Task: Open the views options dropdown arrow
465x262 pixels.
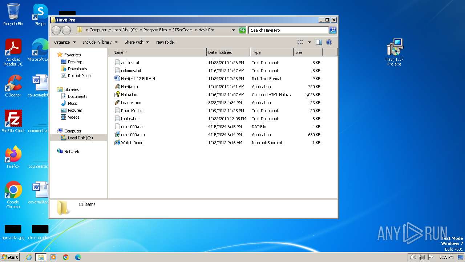Action: [x=309, y=42]
